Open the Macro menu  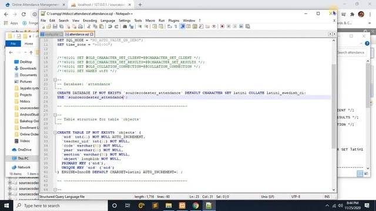pos(150,21)
